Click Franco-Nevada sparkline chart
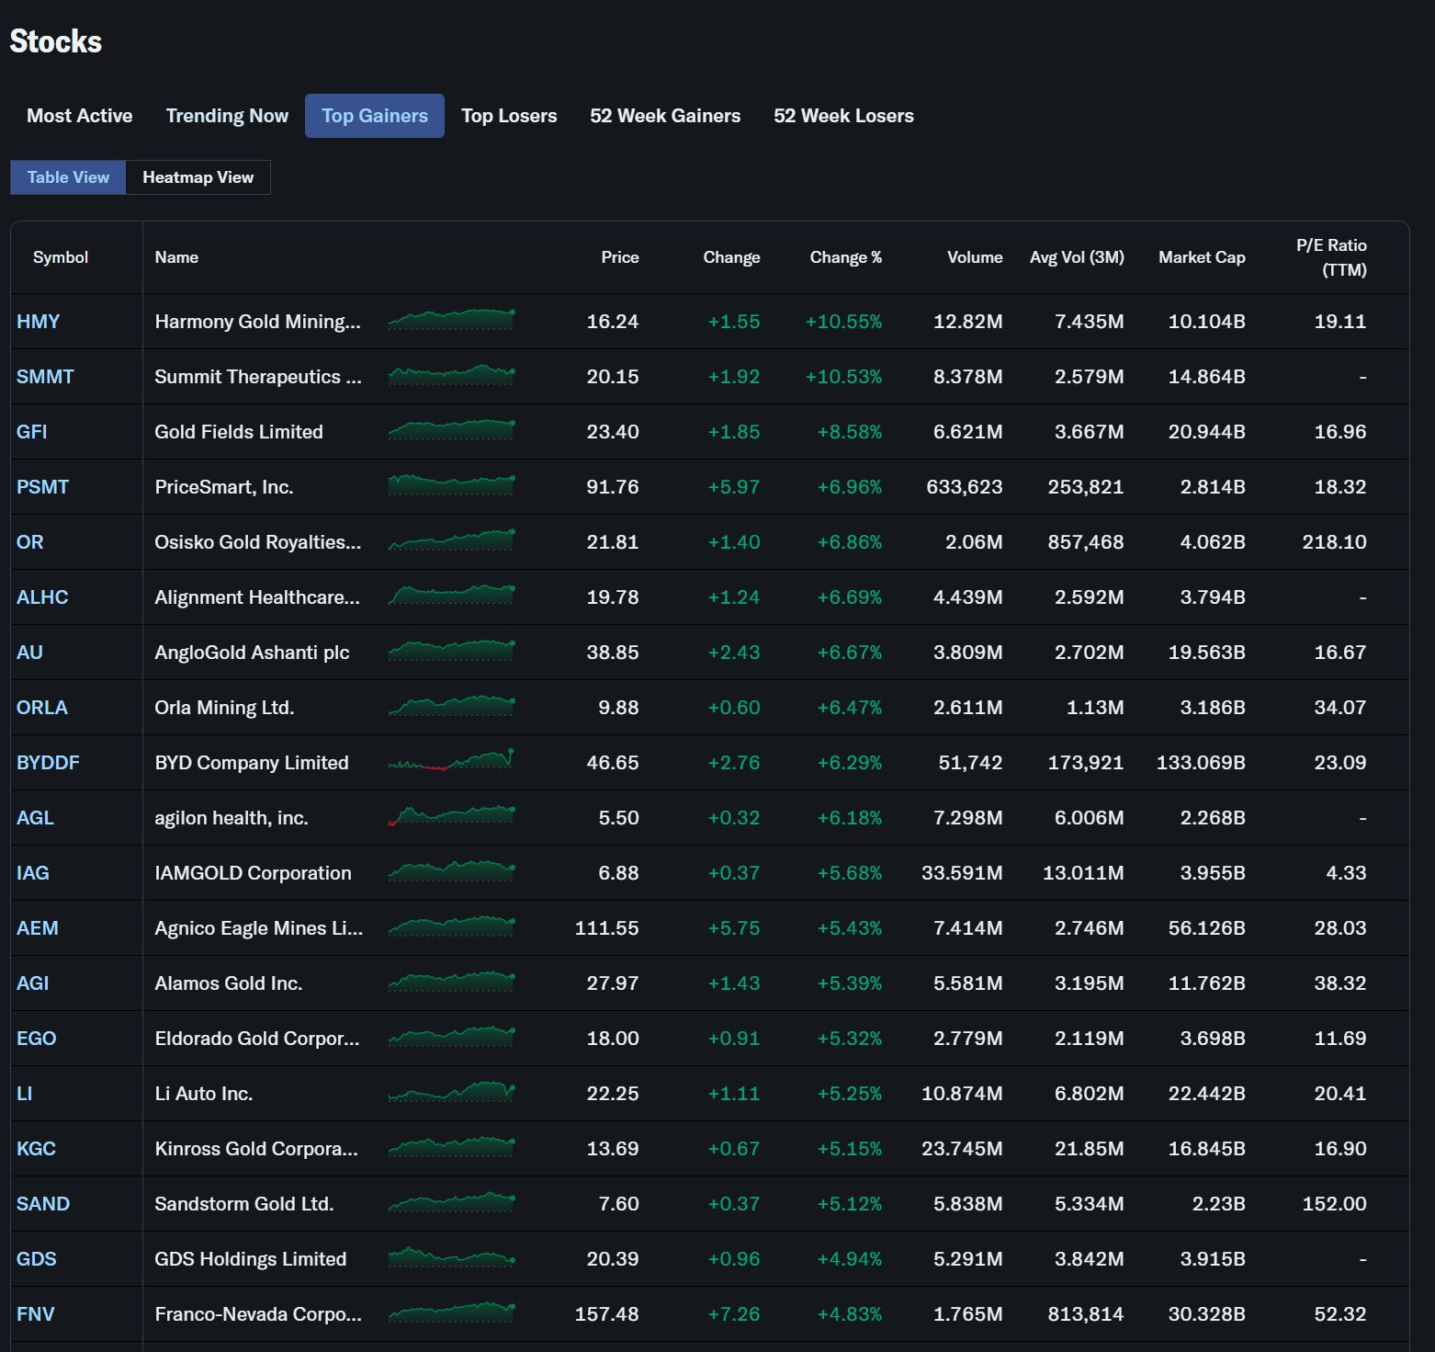 (x=451, y=1312)
